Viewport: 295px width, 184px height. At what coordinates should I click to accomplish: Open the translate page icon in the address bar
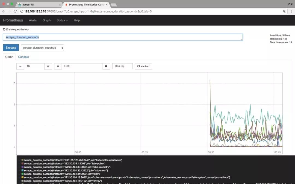click(284, 11)
